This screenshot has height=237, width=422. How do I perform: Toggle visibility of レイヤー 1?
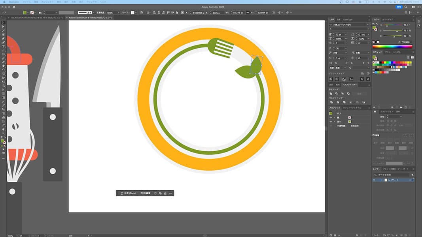click(375, 180)
